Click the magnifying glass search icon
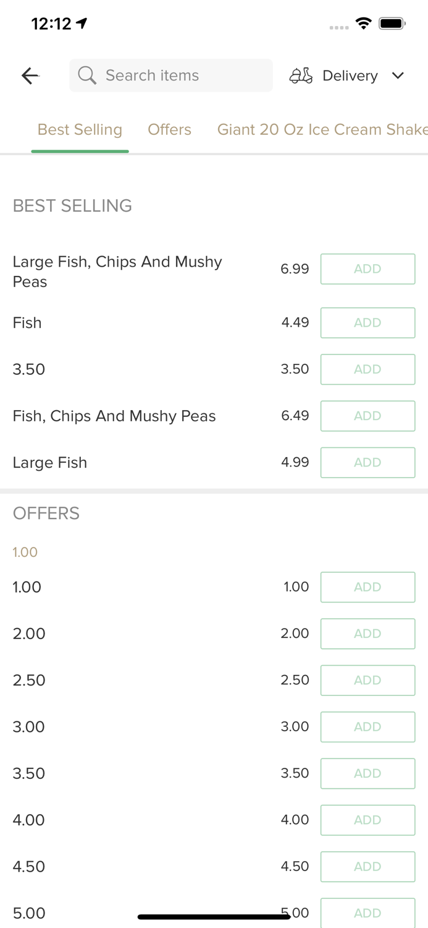 pyautogui.click(x=87, y=75)
